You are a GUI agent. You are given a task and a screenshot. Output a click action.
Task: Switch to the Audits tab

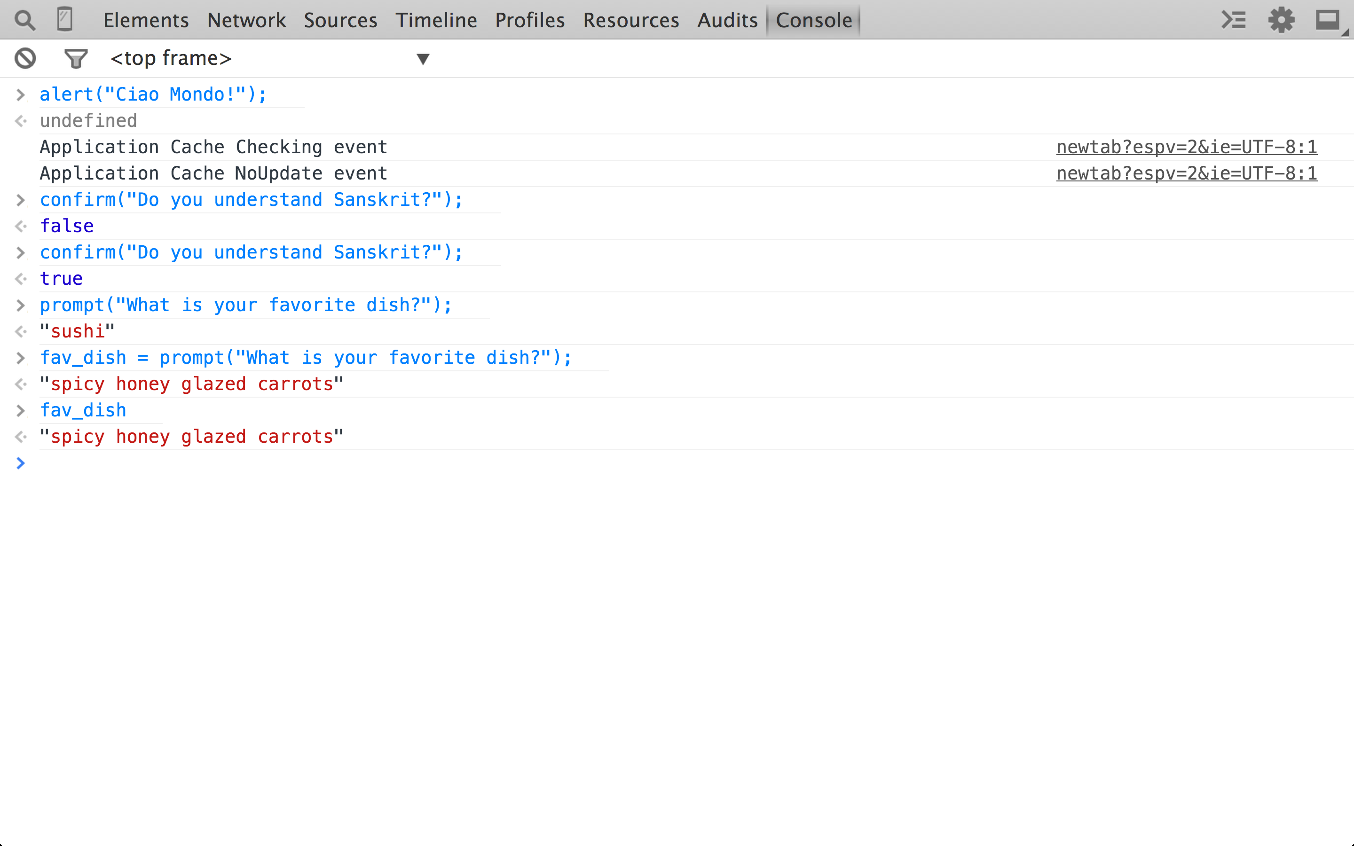tap(727, 20)
